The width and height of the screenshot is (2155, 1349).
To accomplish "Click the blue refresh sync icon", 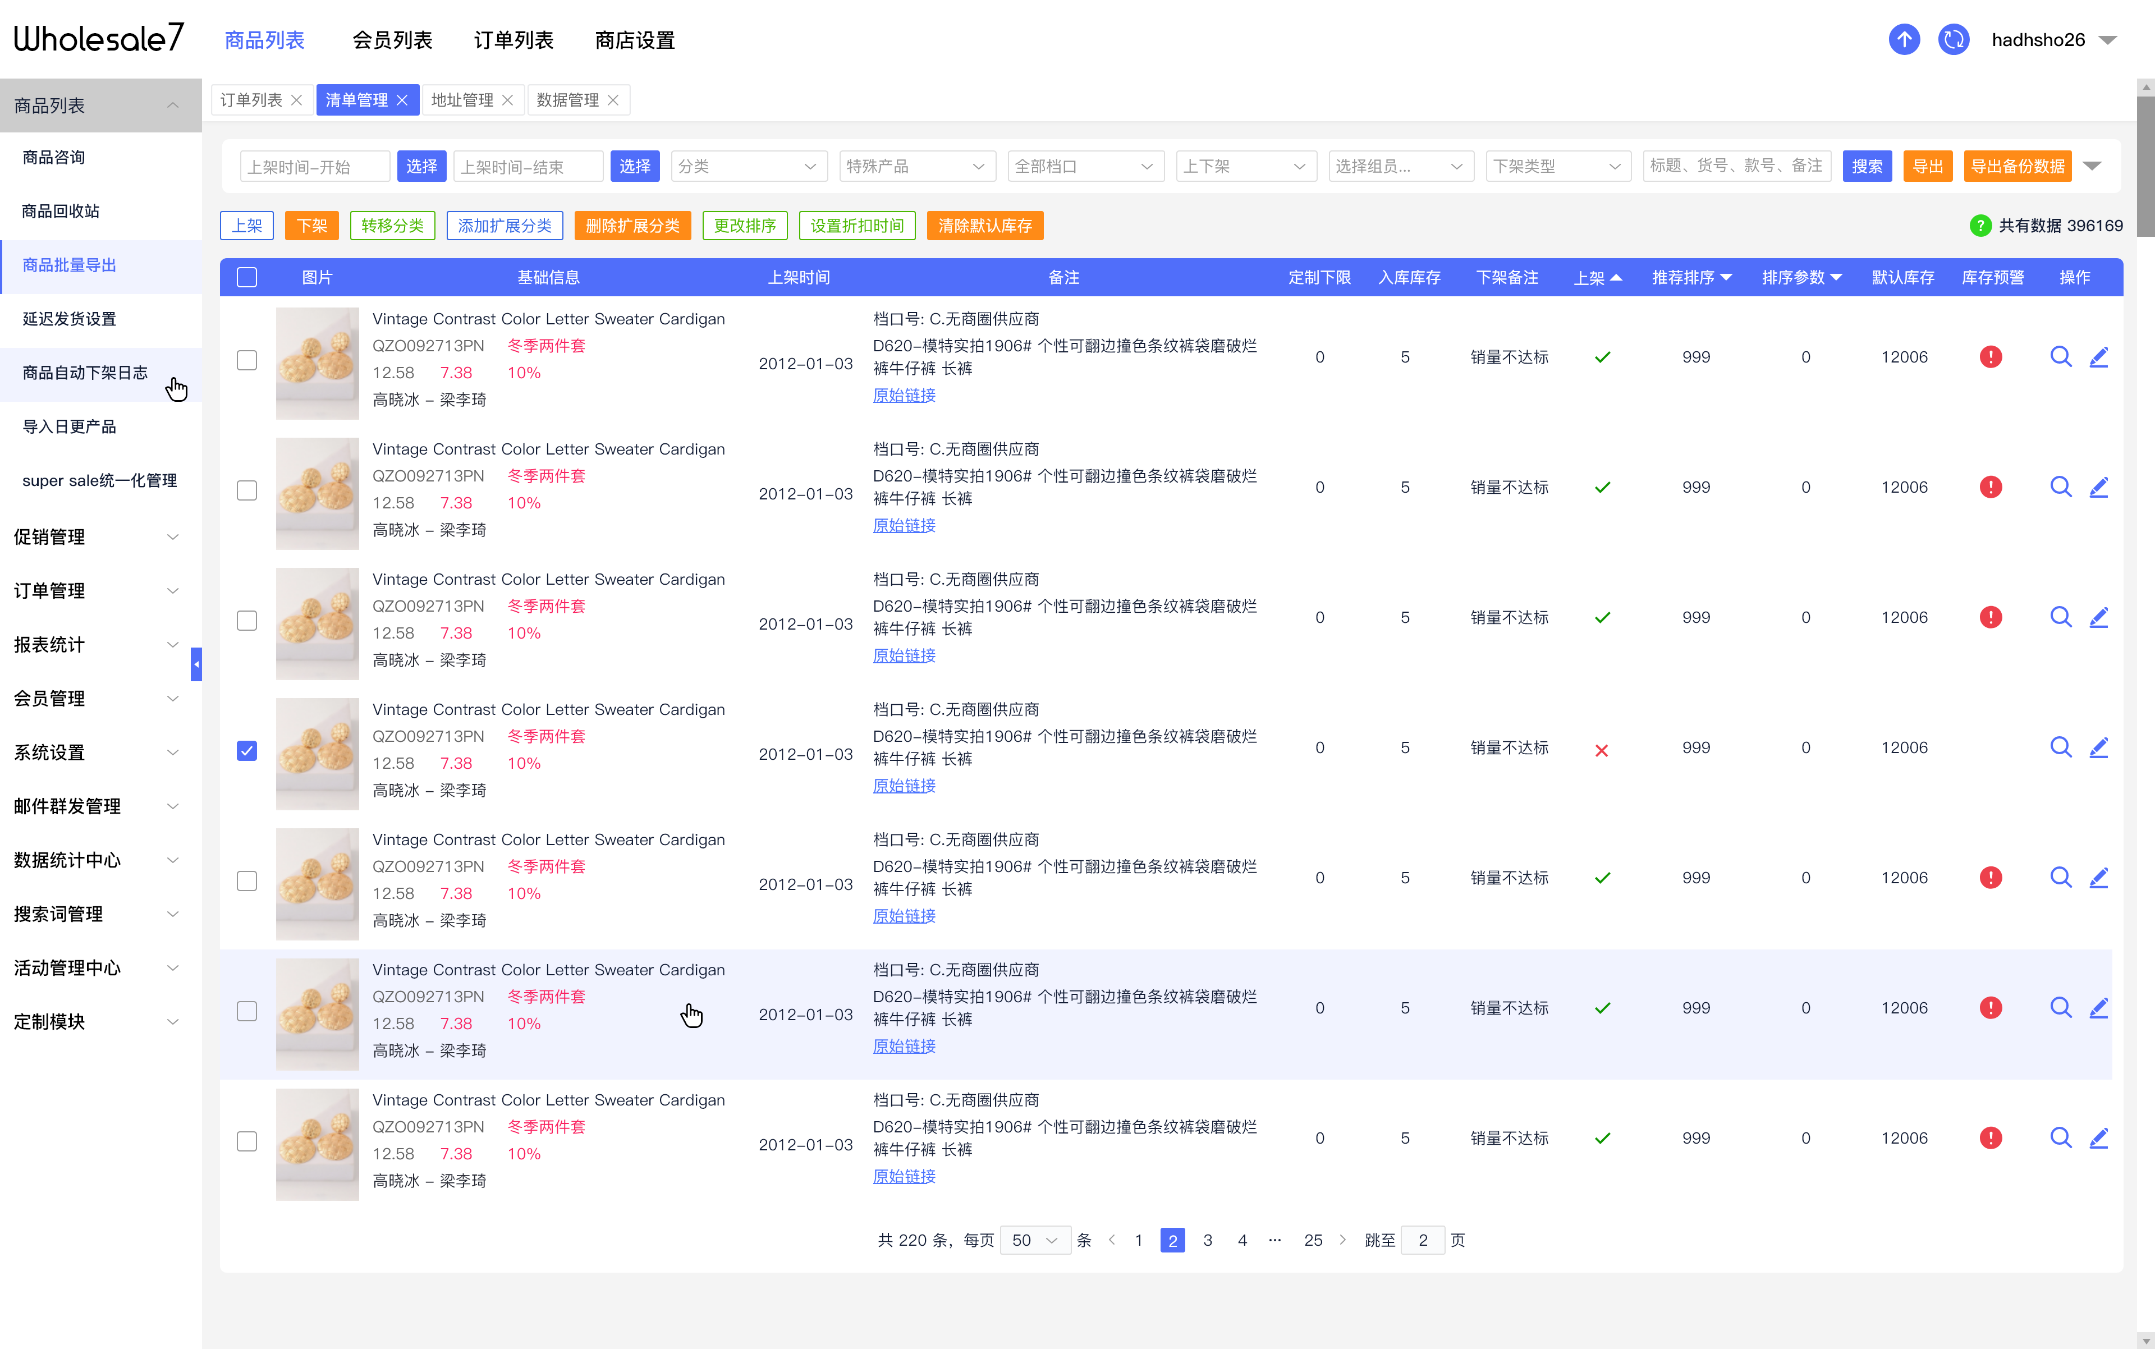I will [1954, 39].
